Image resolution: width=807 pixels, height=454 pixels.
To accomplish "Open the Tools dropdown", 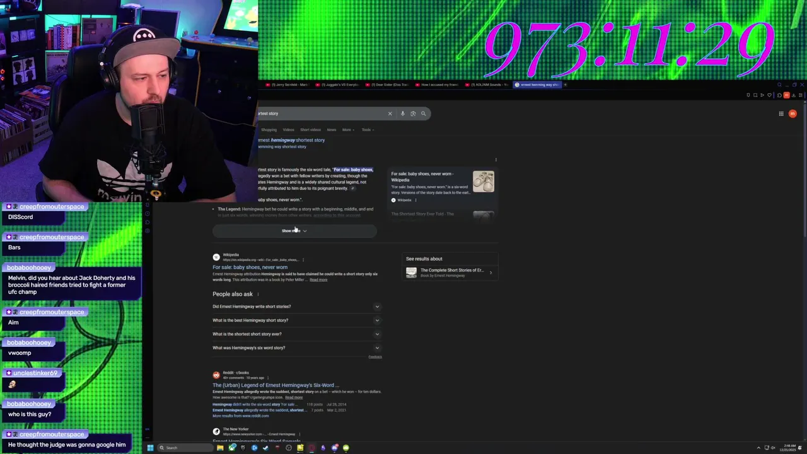I will [x=368, y=130].
